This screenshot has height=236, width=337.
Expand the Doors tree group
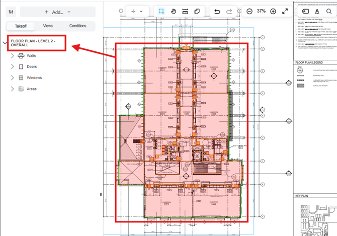point(13,67)
